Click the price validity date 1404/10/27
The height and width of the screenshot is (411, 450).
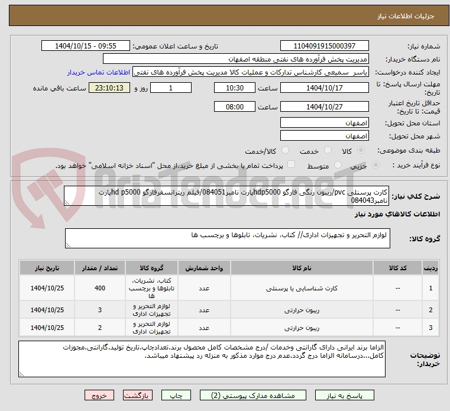pos(324,107)
